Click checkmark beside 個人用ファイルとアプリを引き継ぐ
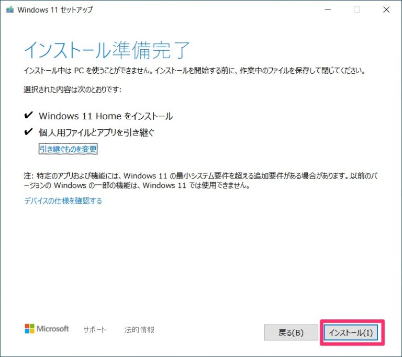 (28, 132)
